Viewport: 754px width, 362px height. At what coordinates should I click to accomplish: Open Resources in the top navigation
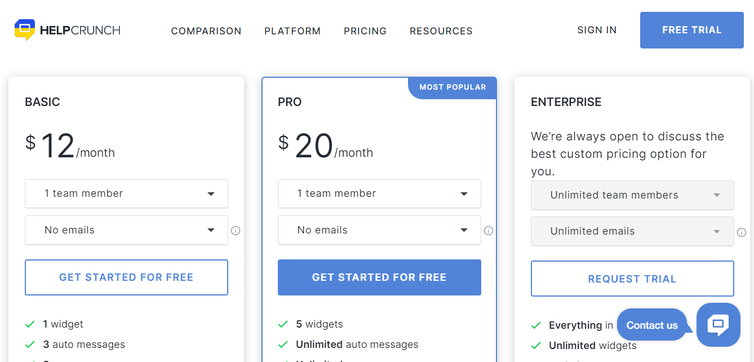pos(441,31)
